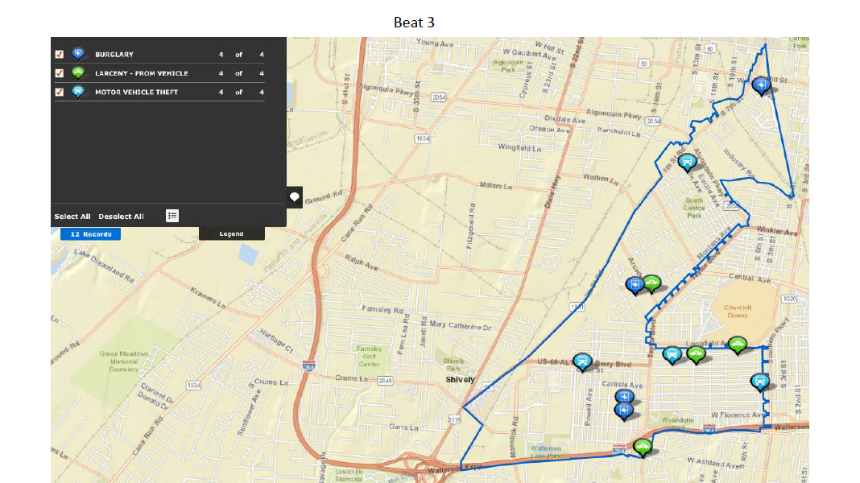Select the lower burglary marker below Carlisle Ave
860x483 pixels.
click(x=623, y=411)
